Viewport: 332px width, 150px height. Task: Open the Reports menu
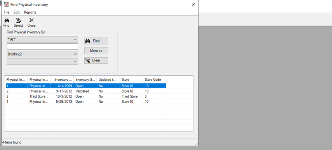point(30,12)
